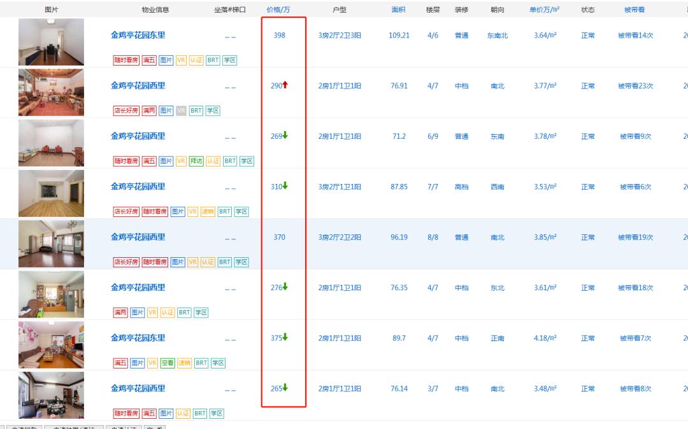Expand the ellipsis in 坐落#梯口 for first row

(x=231, y=36)
